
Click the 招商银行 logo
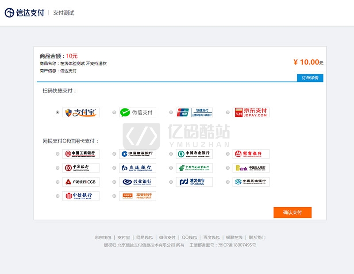251,154
